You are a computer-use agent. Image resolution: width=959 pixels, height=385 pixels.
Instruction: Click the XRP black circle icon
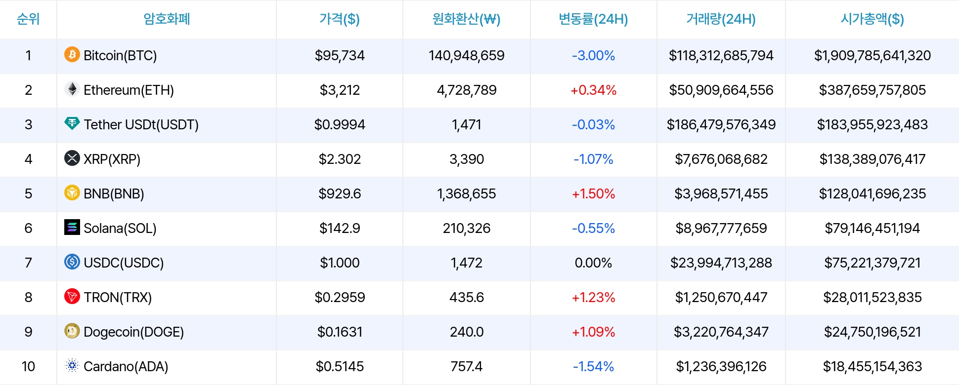pyautogui.click(x=72, y=158)
